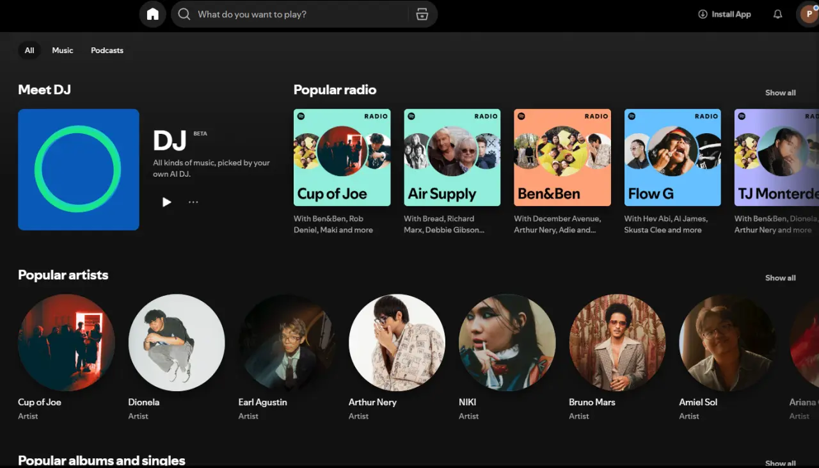Screen dimensions: 819x468
Task: Open the Flow G radio card
Action: [672, 157]
